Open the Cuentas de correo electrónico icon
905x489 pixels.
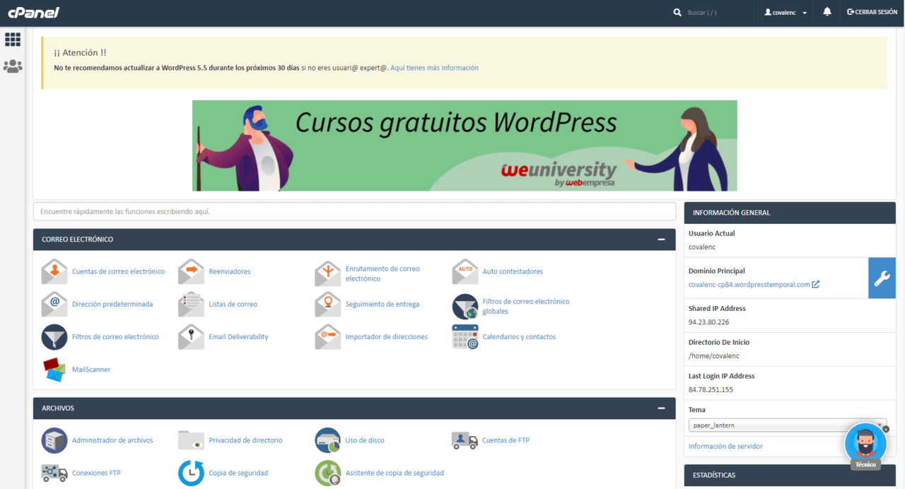tap(54, 271)
